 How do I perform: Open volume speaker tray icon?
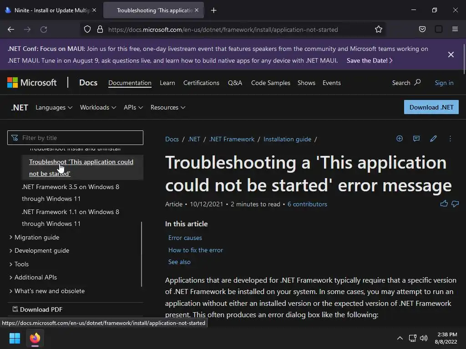pyautogui.click(x=424, y=338)
